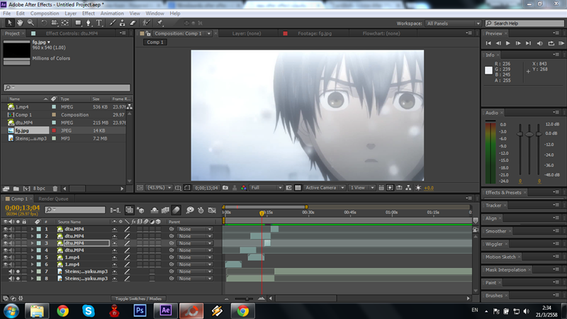Screen dimensions: 567x319
Task: Mute audio of layer 7 mp3
Action: point(11,272)
